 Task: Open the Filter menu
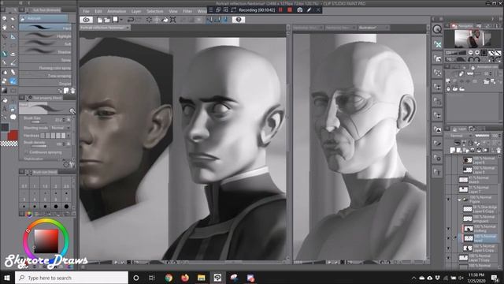187,11
